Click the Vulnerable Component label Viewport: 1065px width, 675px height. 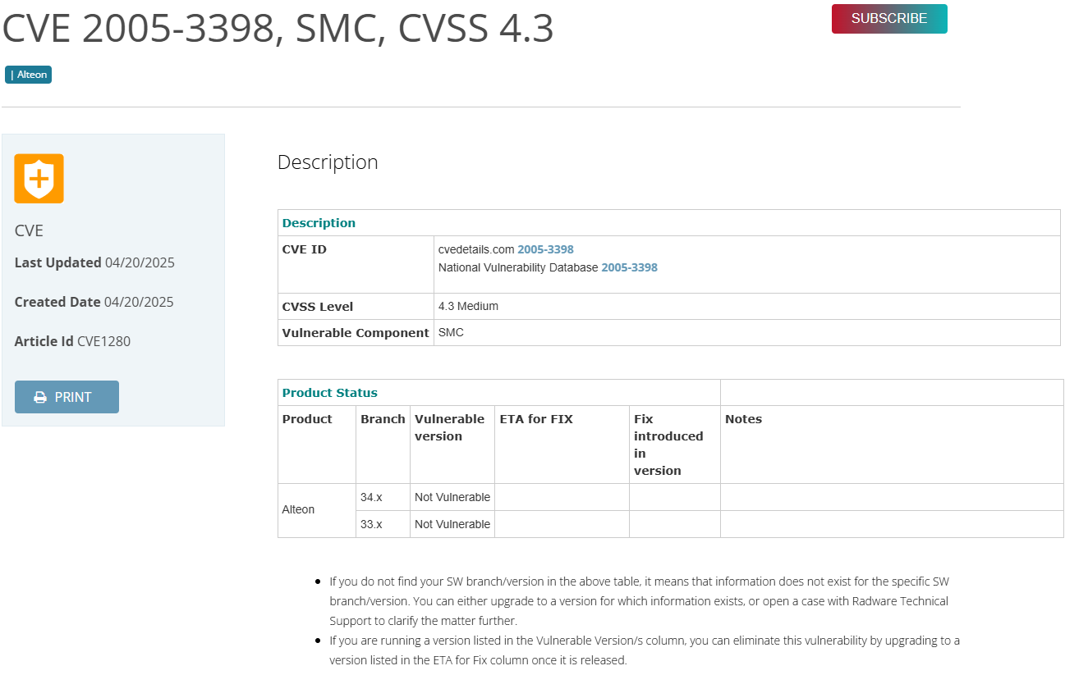[x=356, y=333]
